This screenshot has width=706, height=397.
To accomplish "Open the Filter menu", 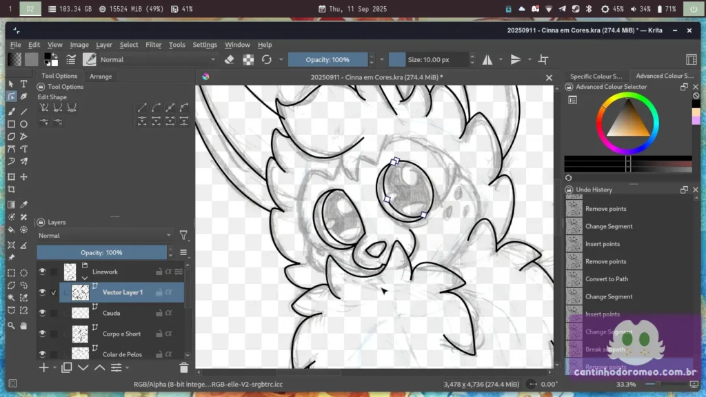I will [154, 45].
